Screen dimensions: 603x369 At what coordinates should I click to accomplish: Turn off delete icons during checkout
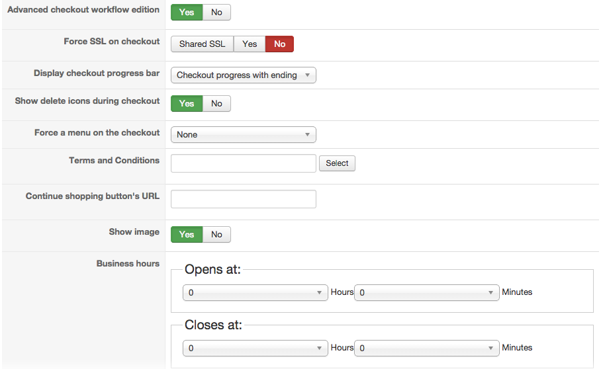pyautogui.click(x=216, y=104)
